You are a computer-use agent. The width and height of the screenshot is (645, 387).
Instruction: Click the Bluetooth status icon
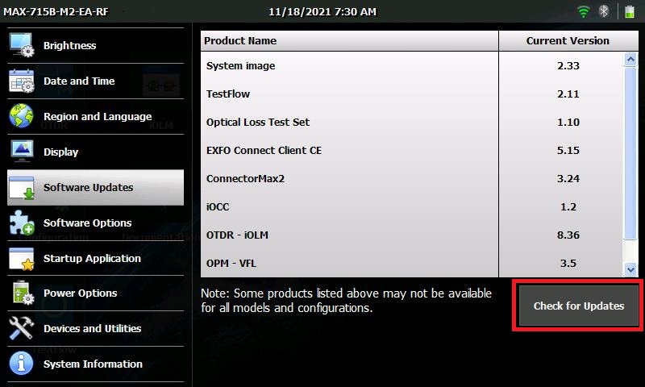coord(603,11)
